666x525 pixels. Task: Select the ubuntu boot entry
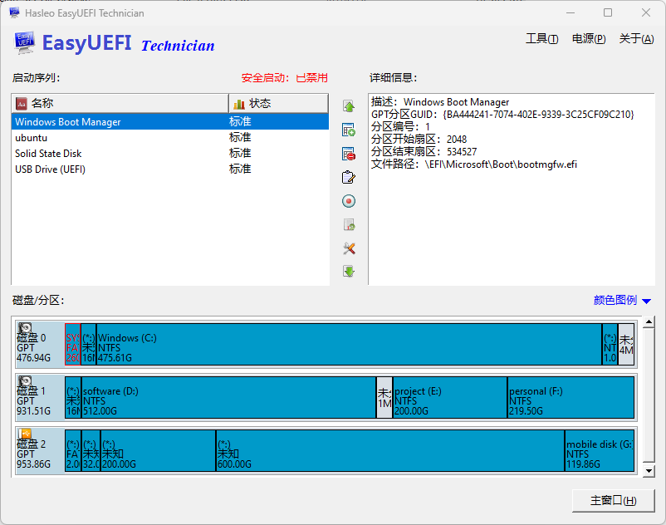point(32,138)
